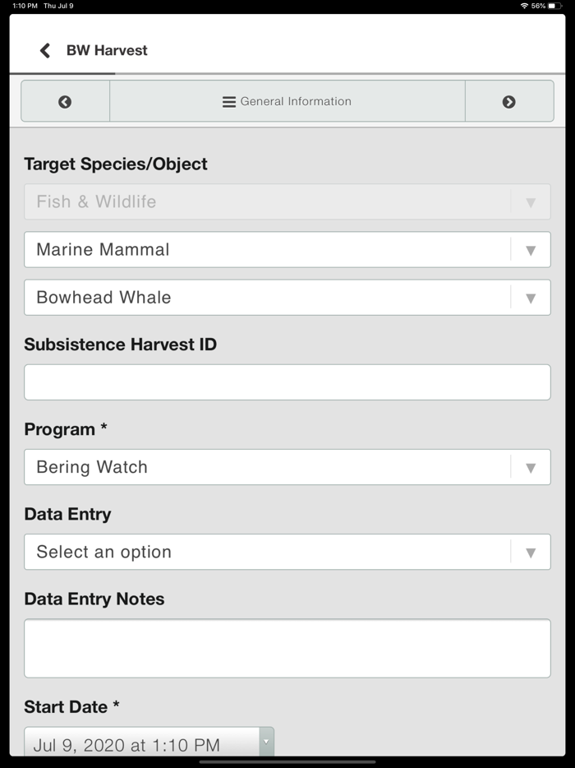Tap the arrow on Bowhead Whale field
Viewport: 575px width, 768px height.
click(531, 298)
